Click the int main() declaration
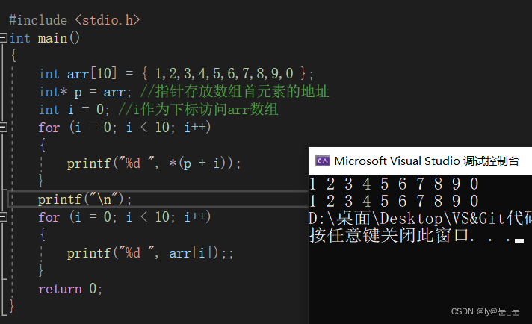The height and width of the screenshot is (324, 532). [44, 38]
